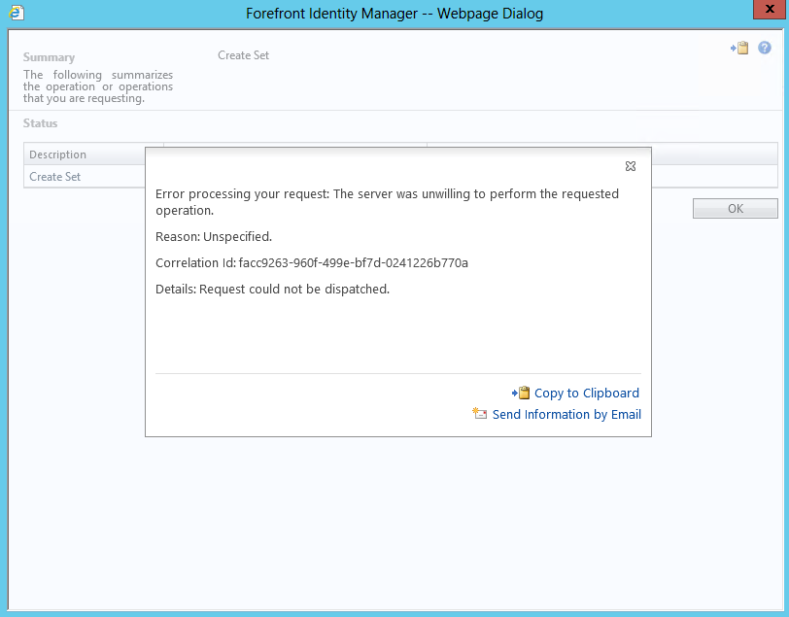
Task: Click the Send Information by Email link
Action: (x=566, y=414)
